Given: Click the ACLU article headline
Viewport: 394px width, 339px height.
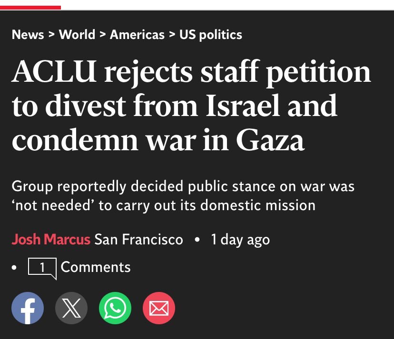Looking at the screenshot, I should 191,105.
